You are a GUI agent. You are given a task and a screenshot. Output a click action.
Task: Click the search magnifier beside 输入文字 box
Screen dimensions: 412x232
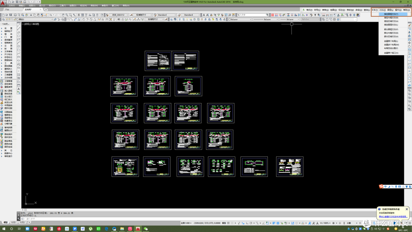267,15
